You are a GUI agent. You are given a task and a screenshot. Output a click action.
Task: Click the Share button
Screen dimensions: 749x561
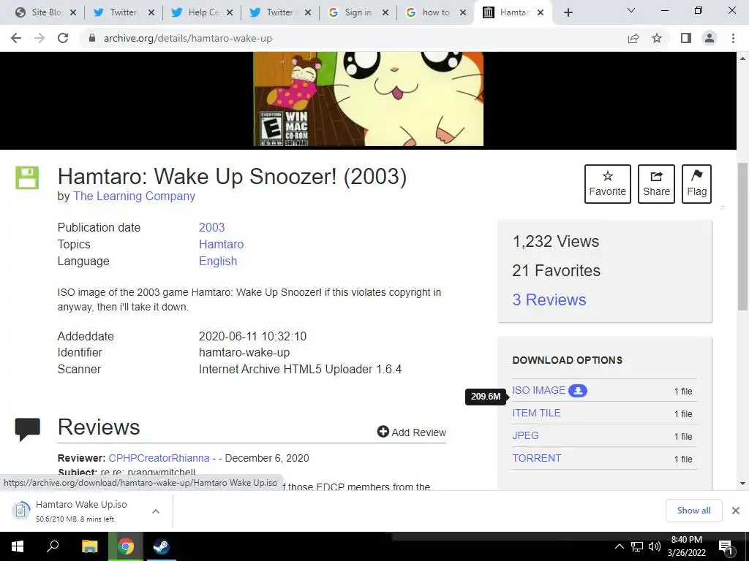656,183
